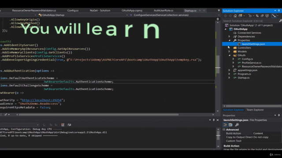Click Show All Files icon in Solution Explorer
This screenshot has height=158, width=282.
pyautogui.click(x=267, y=16)
